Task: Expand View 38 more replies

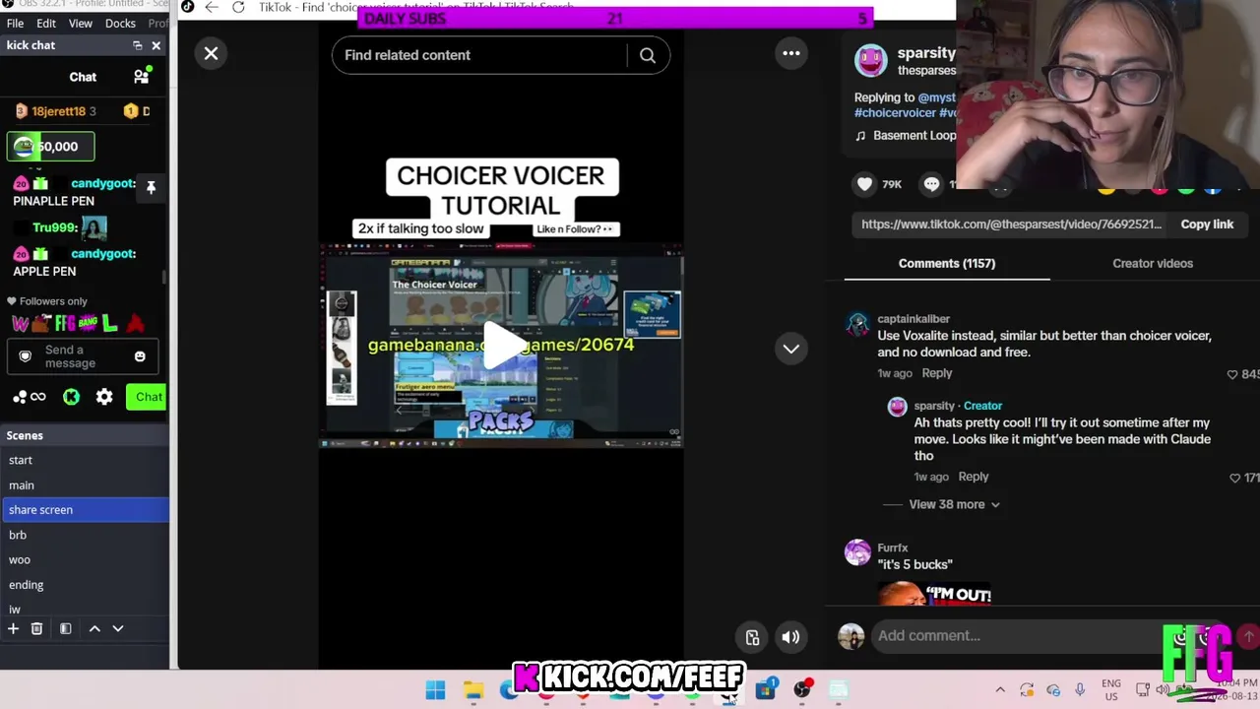Action: [954, 504]
